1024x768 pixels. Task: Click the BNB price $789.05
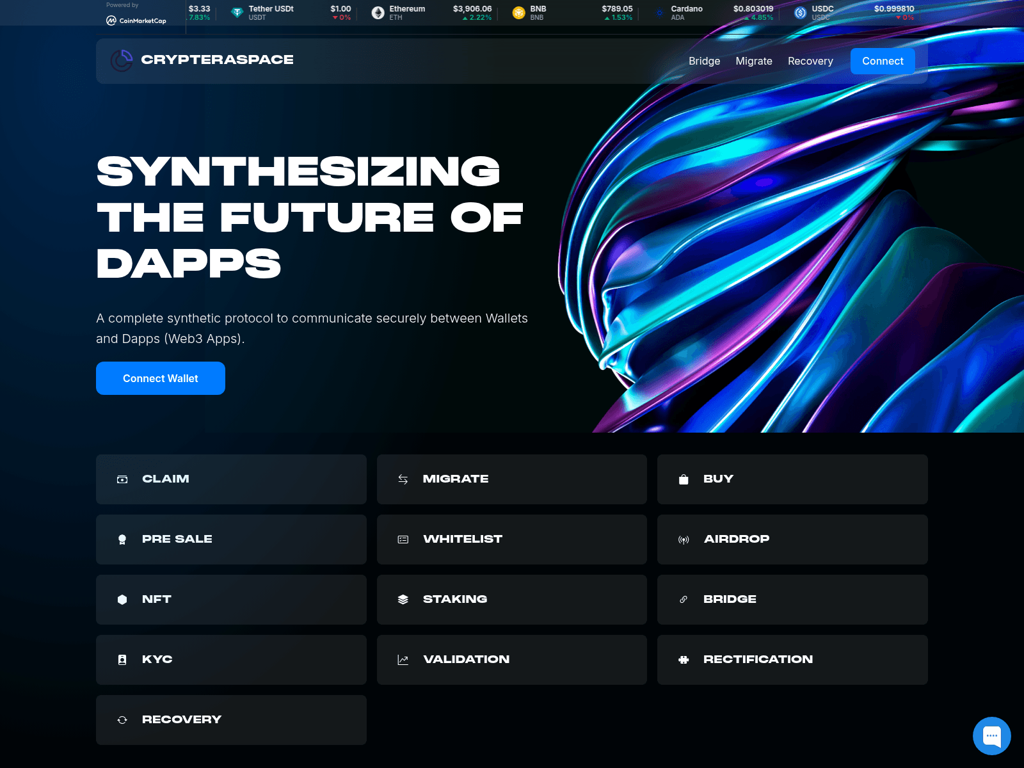[617, 9]
